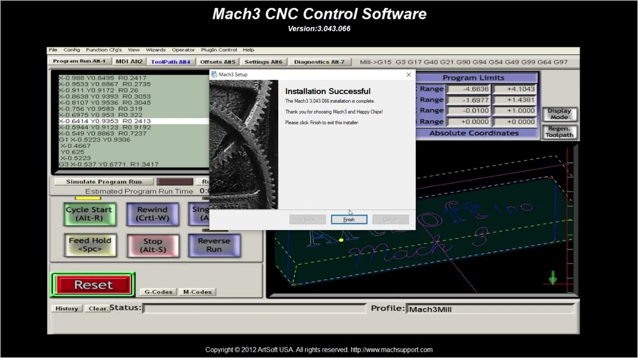Click the -1.6977 range minimum value
The width and height of the screenshot is (638, 358).
(468, 100)
